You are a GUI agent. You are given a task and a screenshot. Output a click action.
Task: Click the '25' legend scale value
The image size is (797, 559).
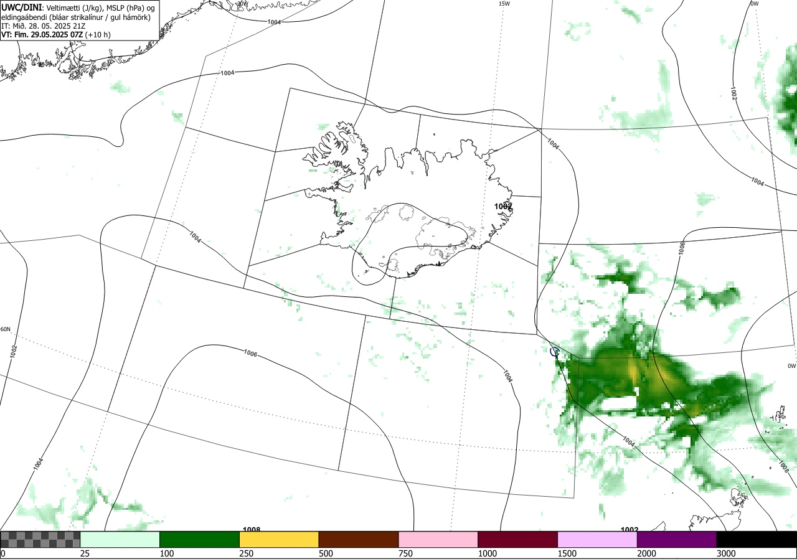[85, 553]
